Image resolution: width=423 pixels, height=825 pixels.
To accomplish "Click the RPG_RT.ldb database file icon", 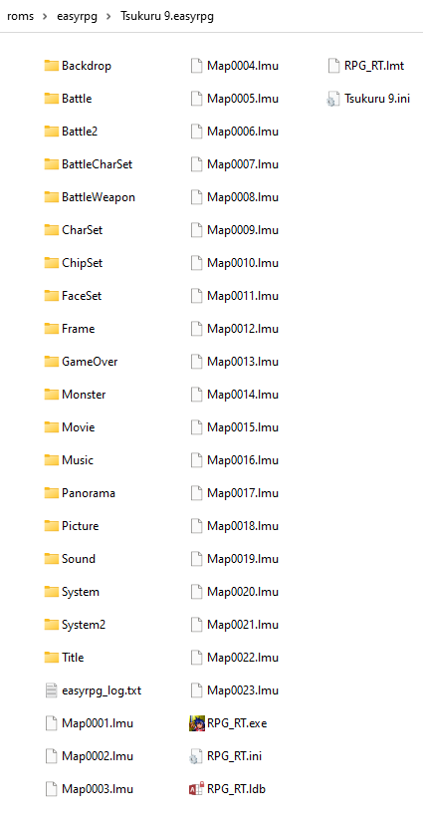I will click(x=196, y=789).
